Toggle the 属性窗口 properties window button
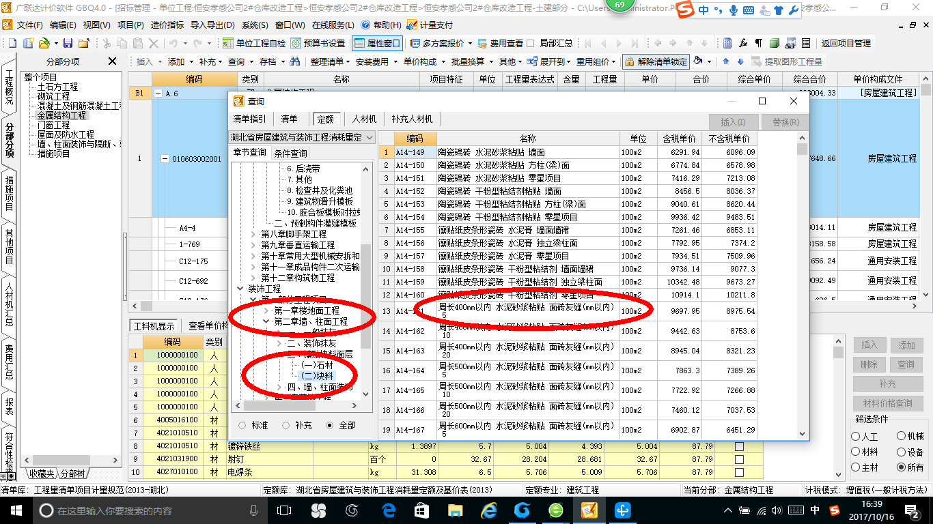933x524 pixels. (377, 43)
